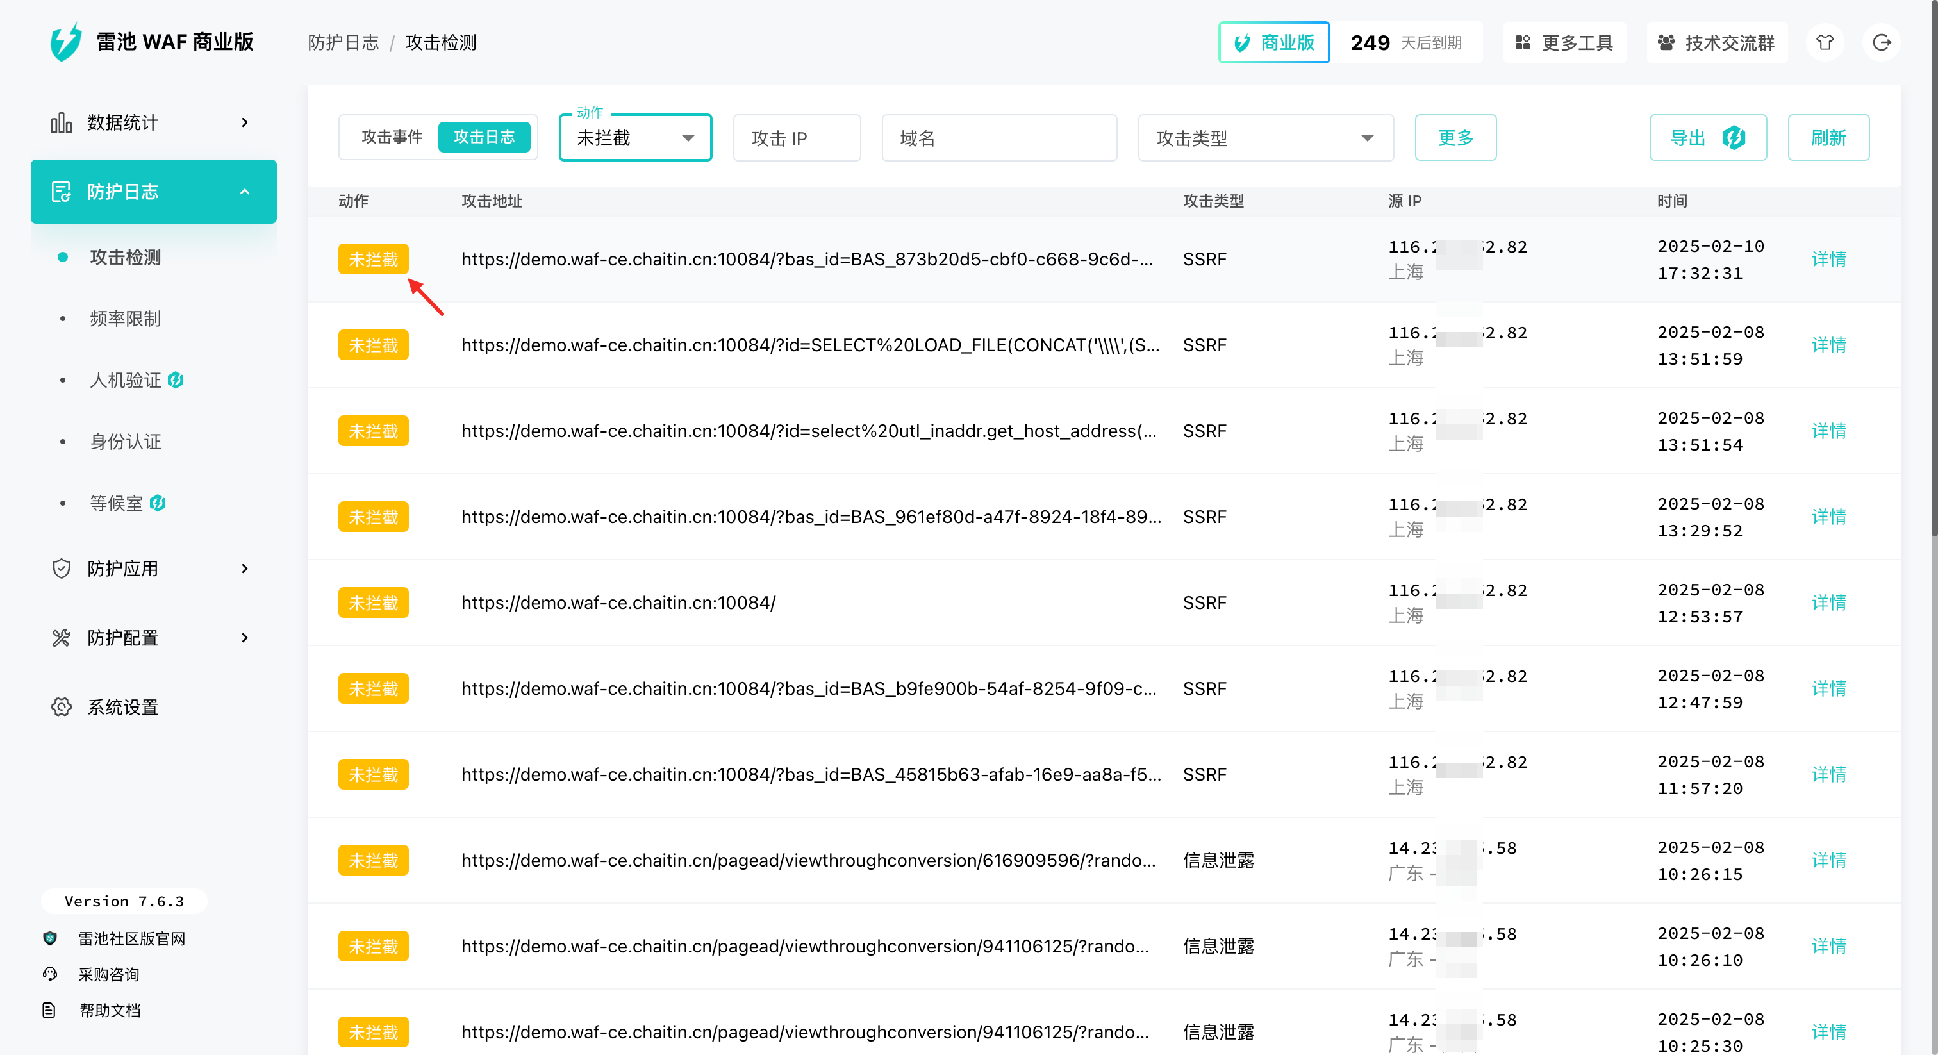
Task: Click the utl_inaddr attack URL
Action: coord(809,431)
